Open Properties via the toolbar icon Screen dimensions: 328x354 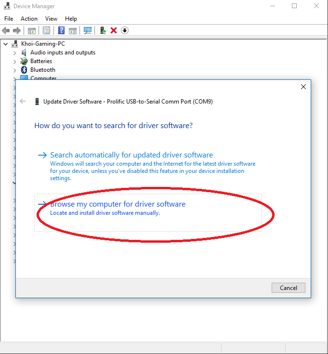(46, 30)
